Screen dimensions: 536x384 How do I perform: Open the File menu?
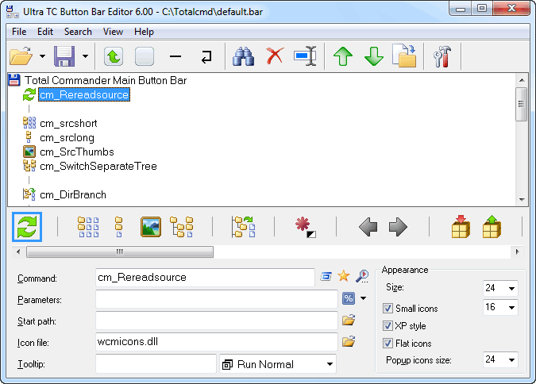19,32
